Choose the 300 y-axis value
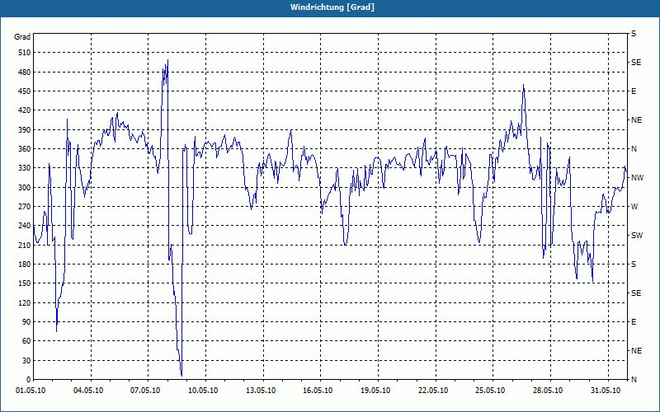 pos(25,188)
